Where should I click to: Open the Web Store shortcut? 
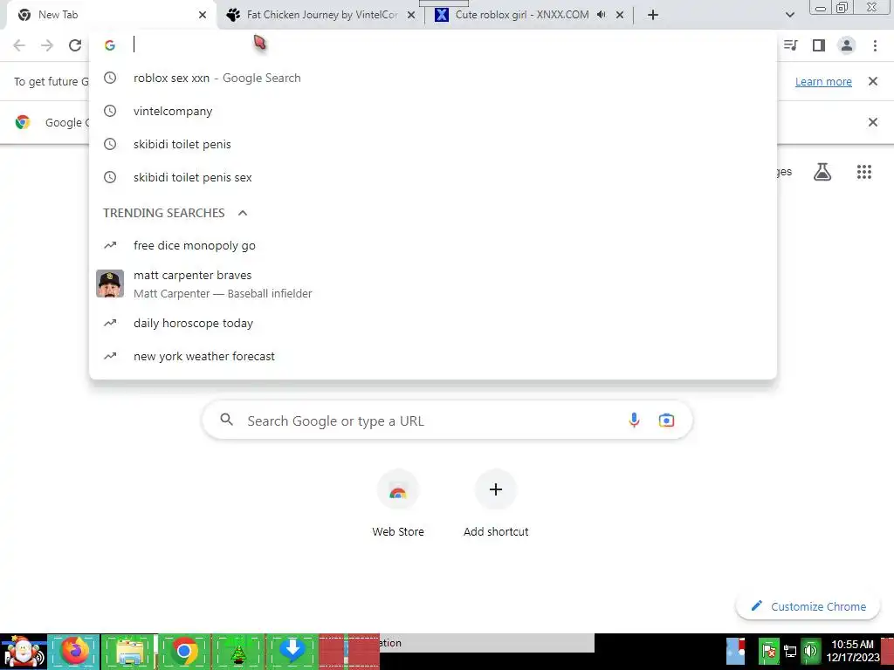coord(398,504)
